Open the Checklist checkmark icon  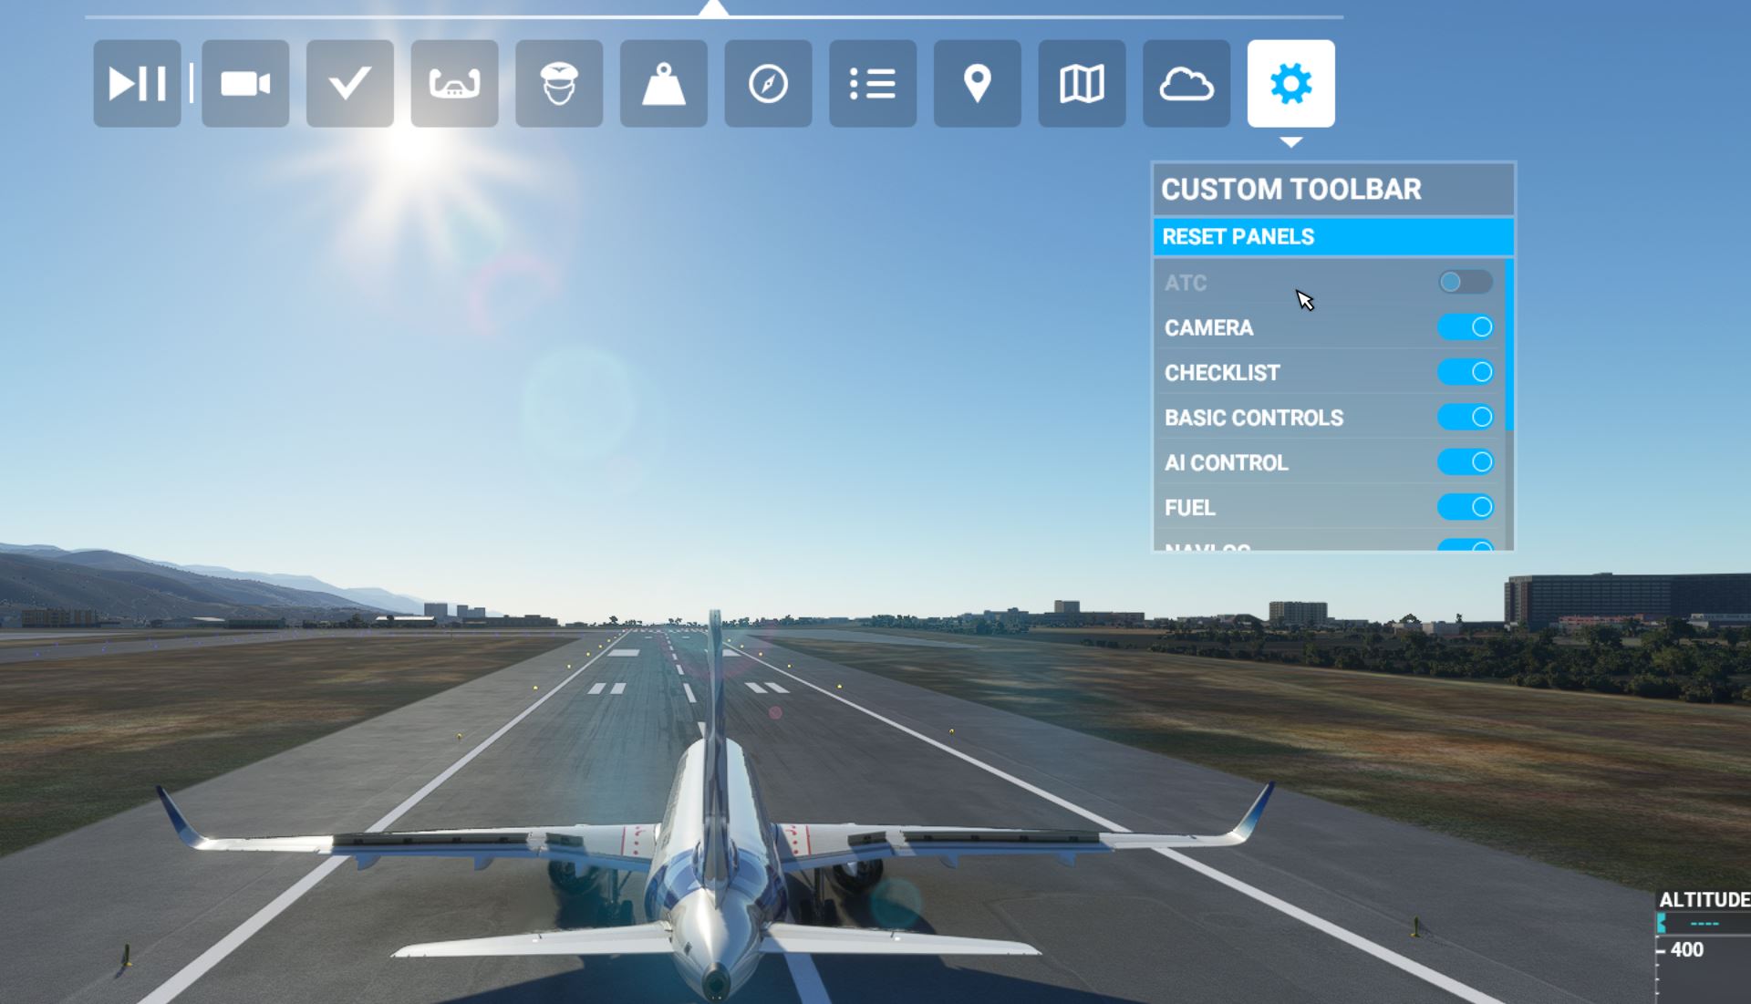[x=350, y=84]
